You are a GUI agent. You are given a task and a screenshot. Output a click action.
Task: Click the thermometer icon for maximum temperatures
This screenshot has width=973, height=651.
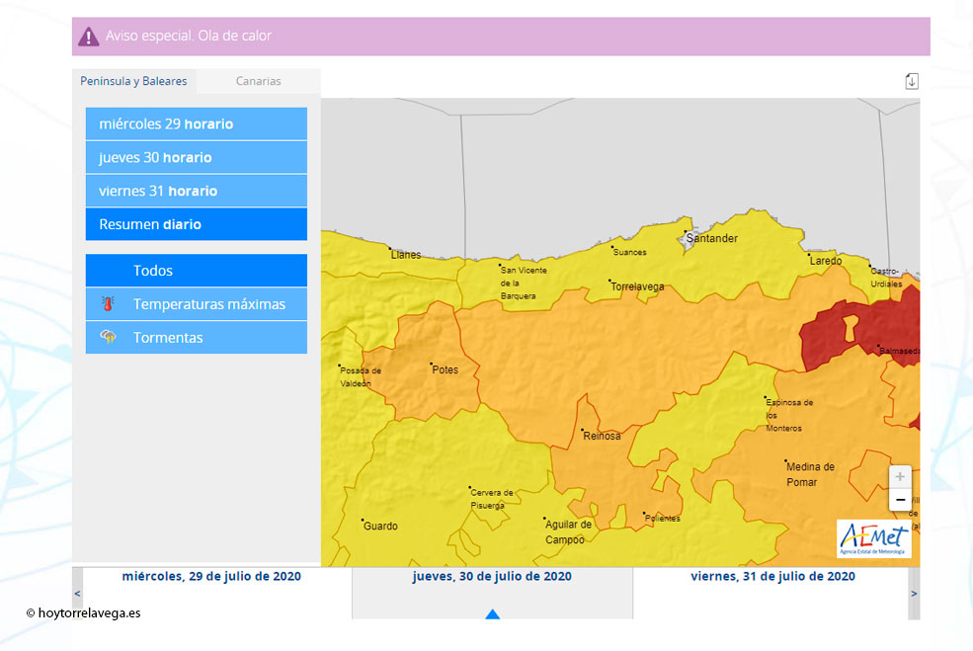109,304
